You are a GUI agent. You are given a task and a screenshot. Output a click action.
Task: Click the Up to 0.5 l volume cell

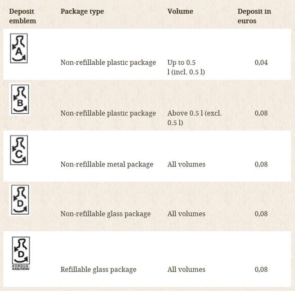click(x=186, y=67)
